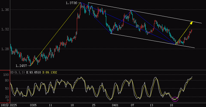The width and height of the screenshot is (206, 107).
Task: Click the 1.36 price axis label
Action: point(5,10)
